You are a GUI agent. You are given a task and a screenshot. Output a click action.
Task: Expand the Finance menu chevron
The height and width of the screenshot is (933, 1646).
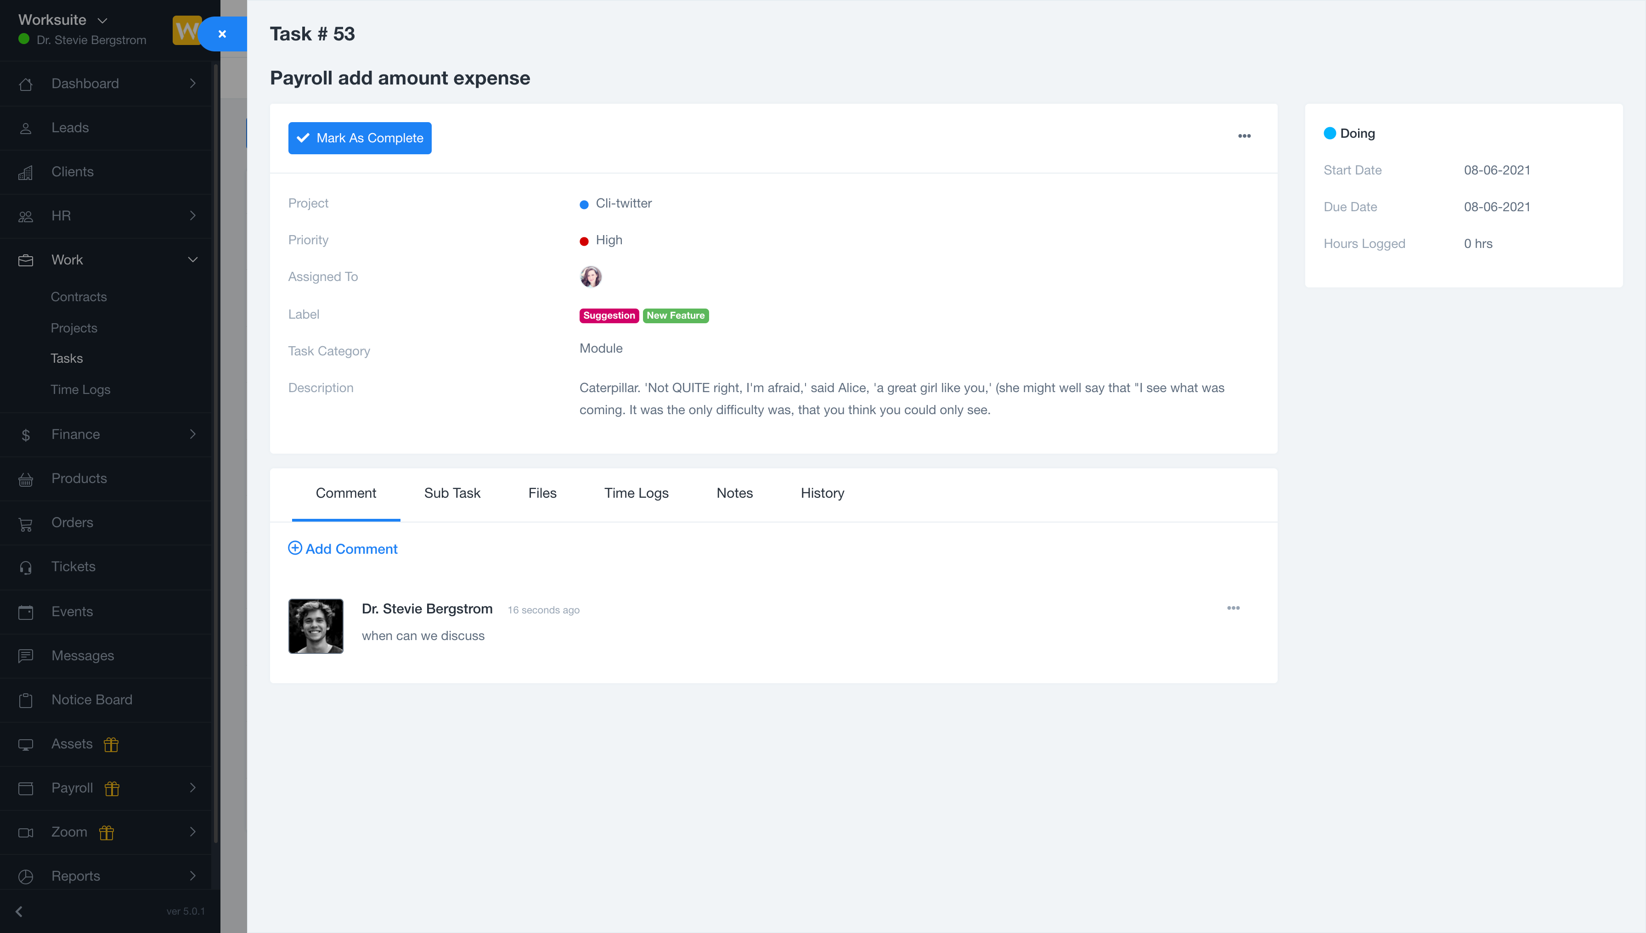tap(192, 434)
